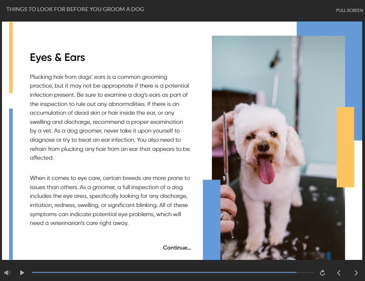Click the paragraph about eye care

click(x=110, y=201)
